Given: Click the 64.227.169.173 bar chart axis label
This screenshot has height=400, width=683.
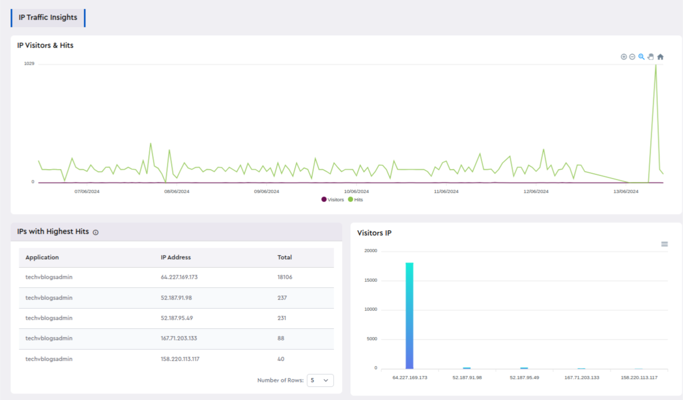Looking at the screenshot, I should coord(410,377).
